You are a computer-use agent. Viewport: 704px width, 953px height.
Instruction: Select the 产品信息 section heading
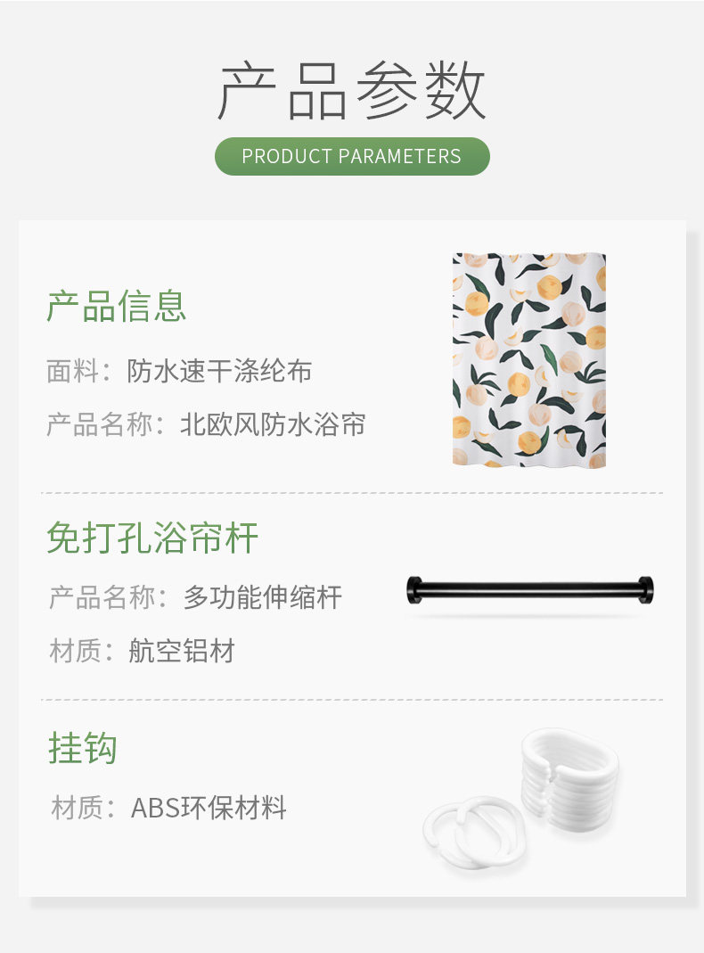tap(116, 306)
